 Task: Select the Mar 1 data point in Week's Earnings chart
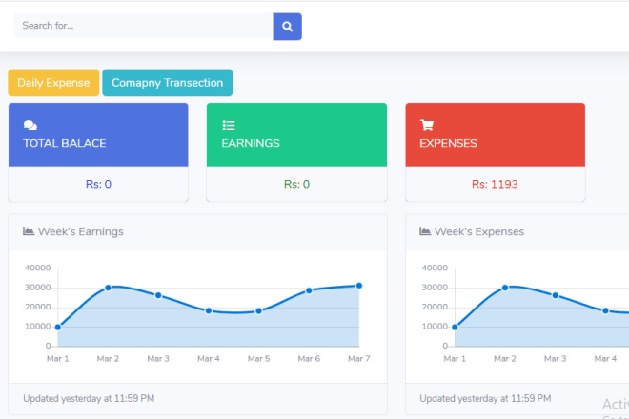[x=58, y=328]
